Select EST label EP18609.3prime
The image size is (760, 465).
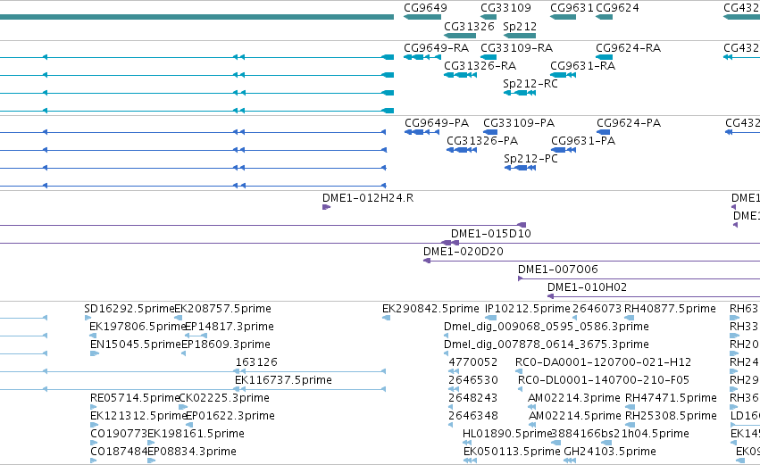coord(226,345)
